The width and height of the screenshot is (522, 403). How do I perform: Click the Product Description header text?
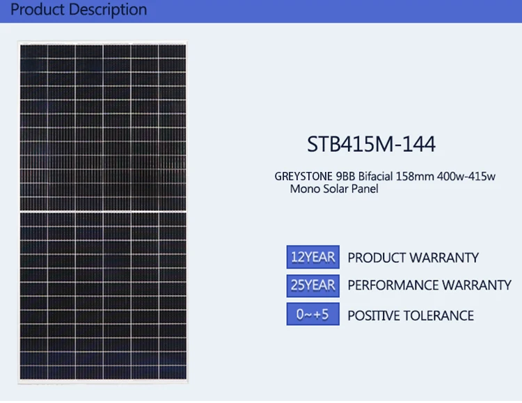coord(79,10)
